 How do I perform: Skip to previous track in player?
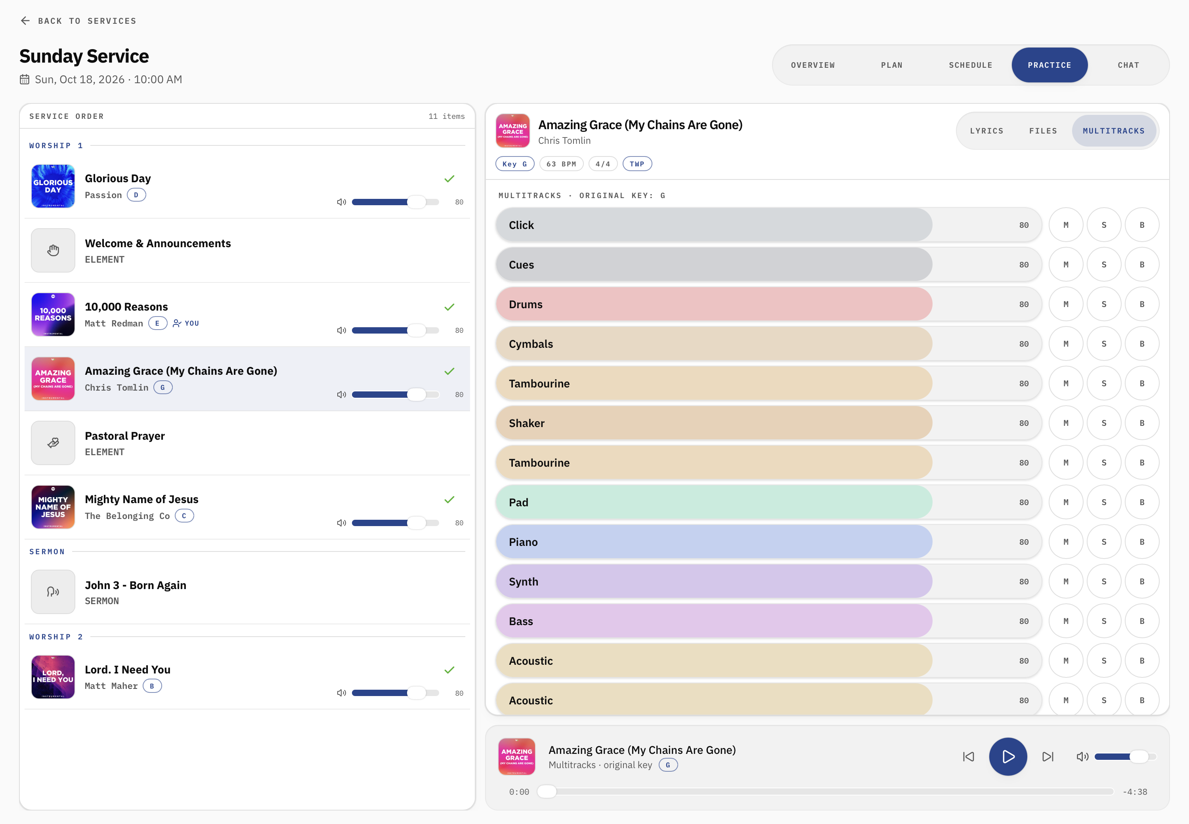pyautogui.click(x=969, y=757)
